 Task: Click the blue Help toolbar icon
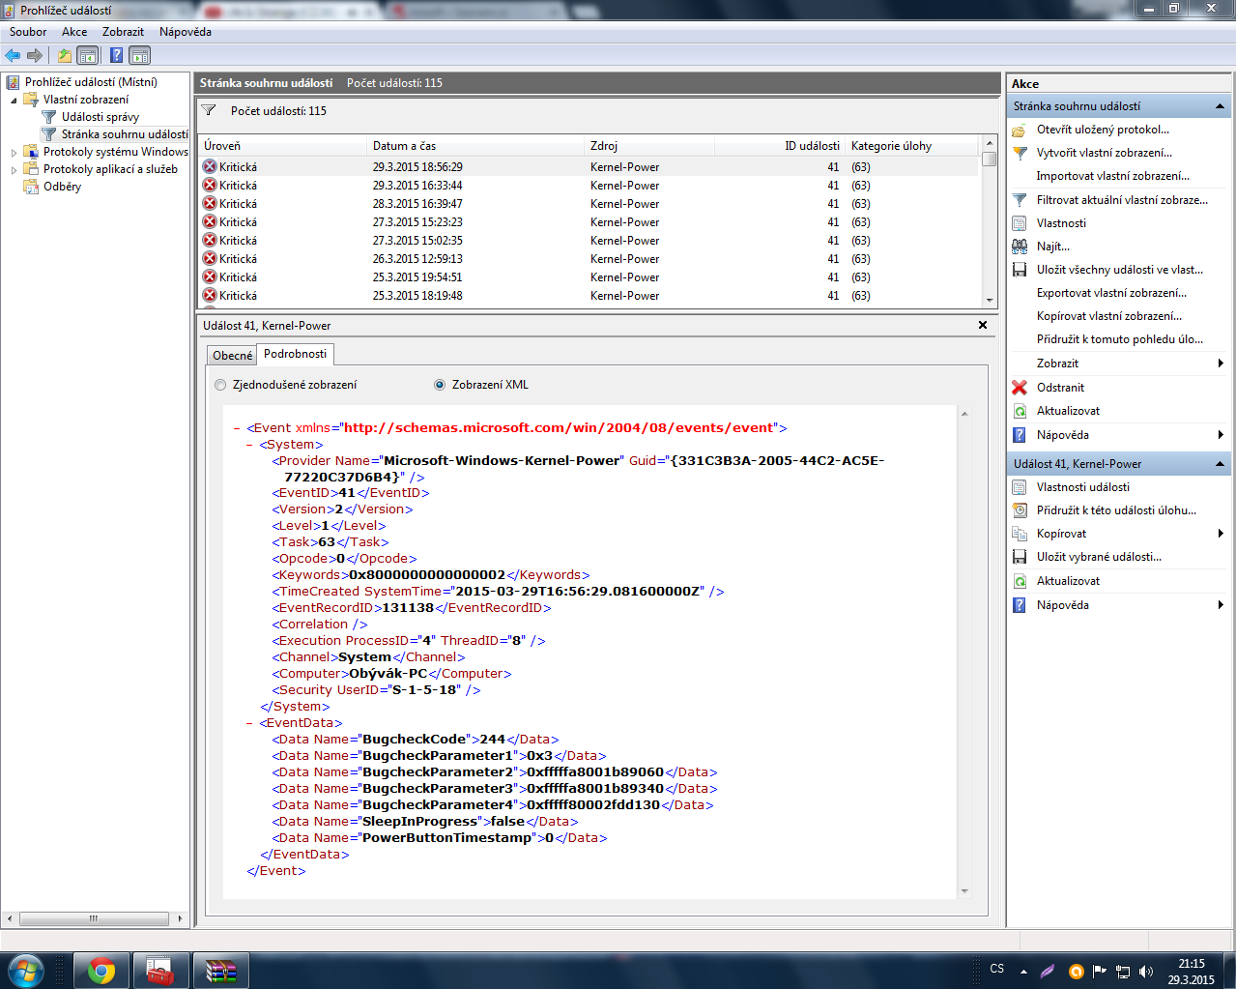click(116, 55)
